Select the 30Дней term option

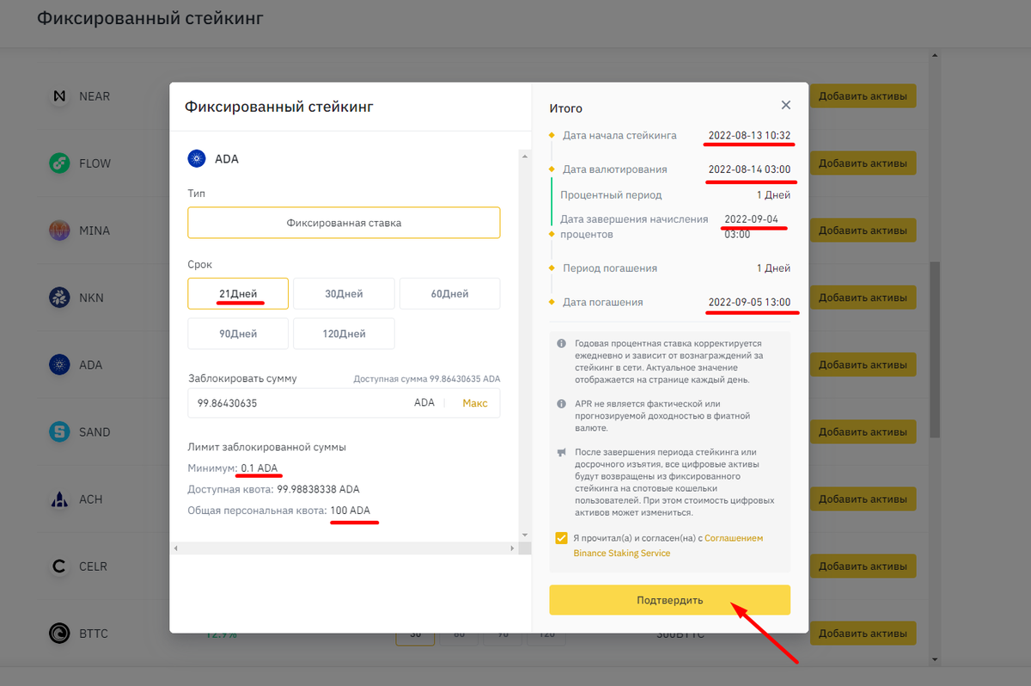344,293
